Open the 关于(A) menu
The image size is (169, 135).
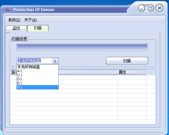coord(30,20)
